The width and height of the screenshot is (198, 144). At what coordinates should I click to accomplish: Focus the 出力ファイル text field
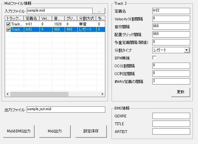tap(65, 109)
